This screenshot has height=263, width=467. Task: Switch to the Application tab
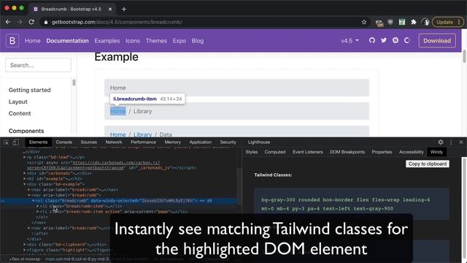pyautogui.click(x=201, y=142)
